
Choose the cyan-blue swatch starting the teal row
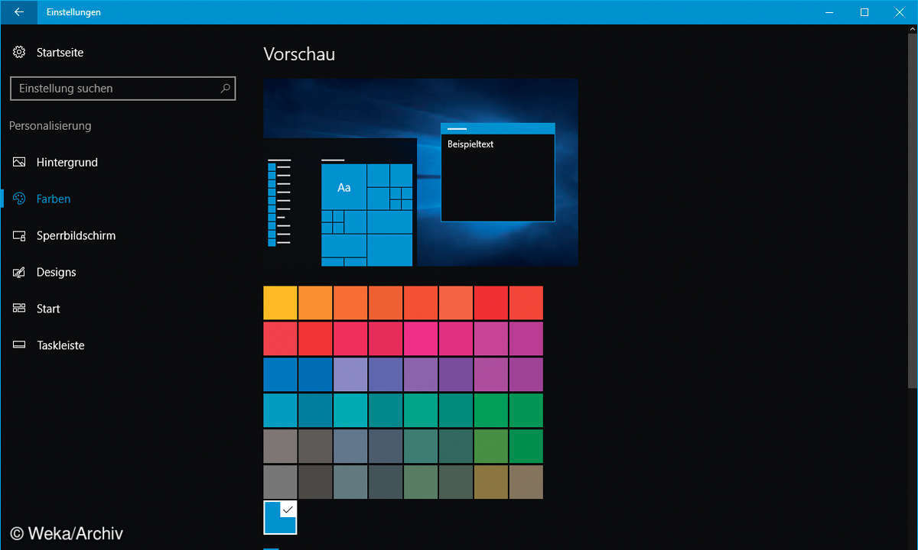click(x=280, y=410)
